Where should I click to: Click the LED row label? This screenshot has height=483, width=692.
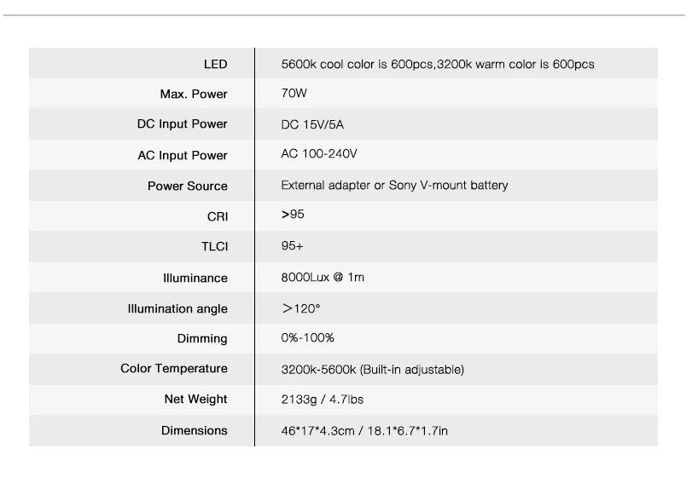215,65
